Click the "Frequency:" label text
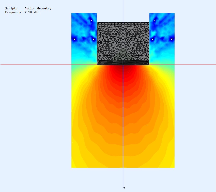This screenshot has width=216, height=192. pos(14,12)
